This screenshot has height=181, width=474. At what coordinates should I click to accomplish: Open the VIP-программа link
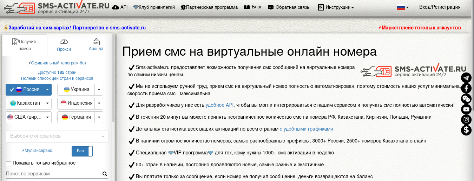[x=191, y=153]
